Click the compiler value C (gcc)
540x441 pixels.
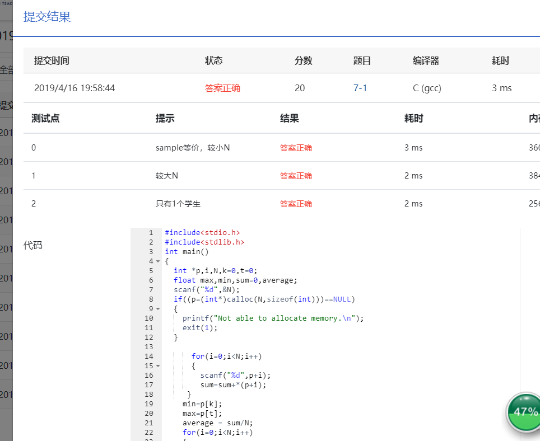[427, 88]
